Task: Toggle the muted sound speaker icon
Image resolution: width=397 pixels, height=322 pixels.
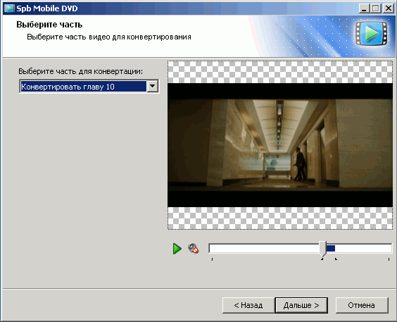Action: [x=193, y=249]
